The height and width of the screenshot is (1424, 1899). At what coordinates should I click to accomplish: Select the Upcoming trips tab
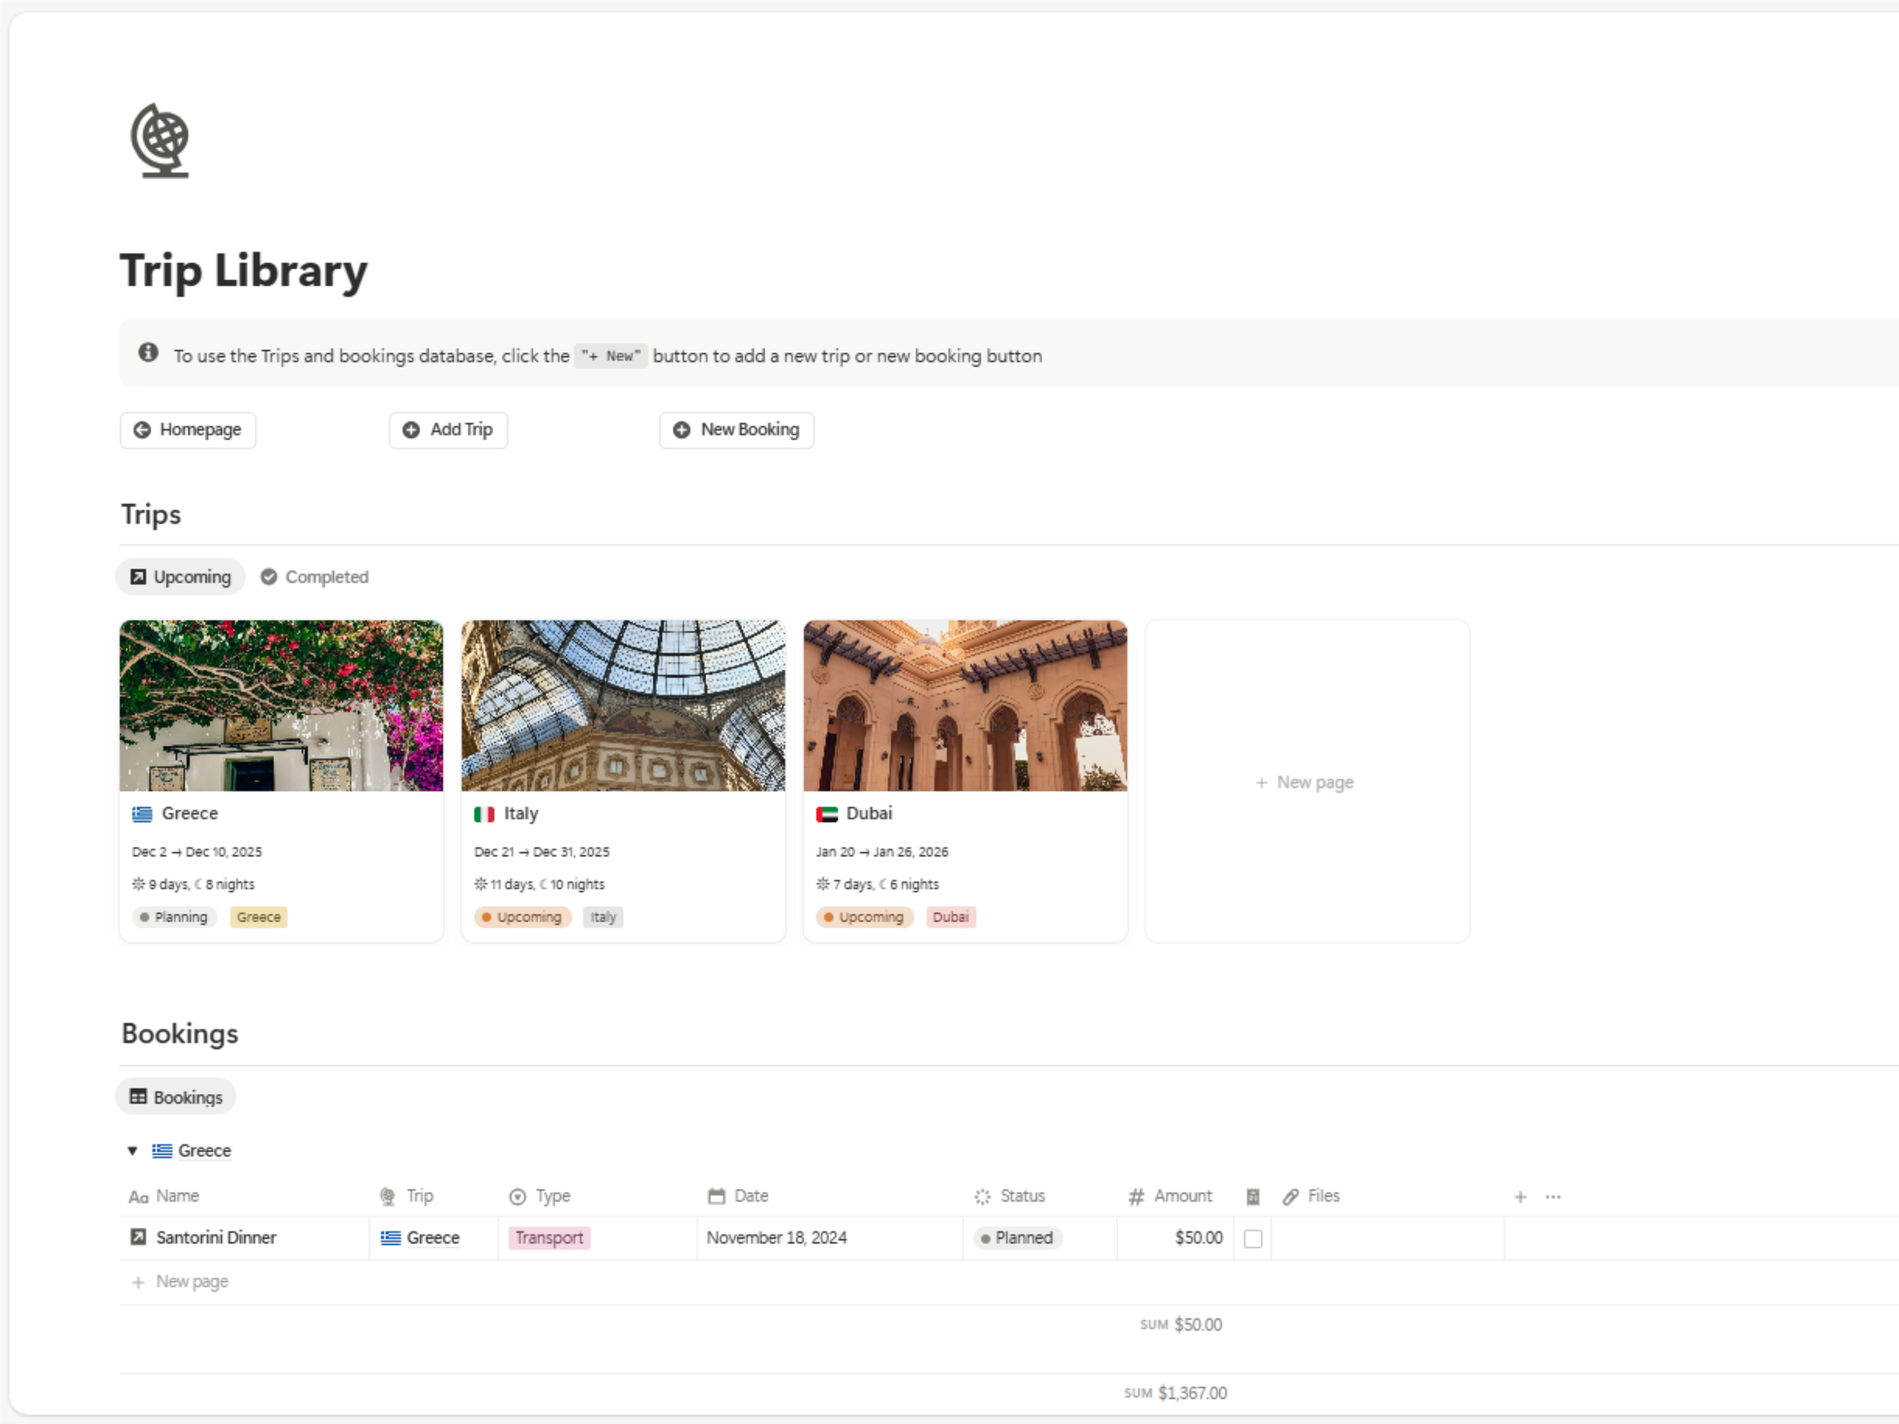[181, 576]
